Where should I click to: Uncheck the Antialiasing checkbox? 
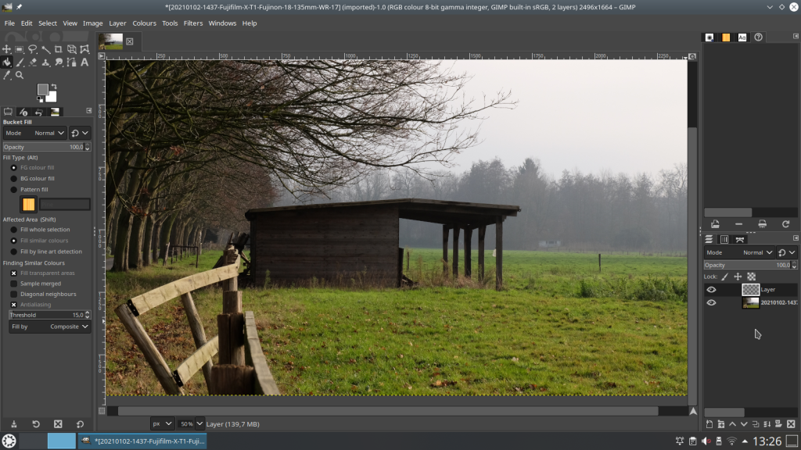[14, 305]
